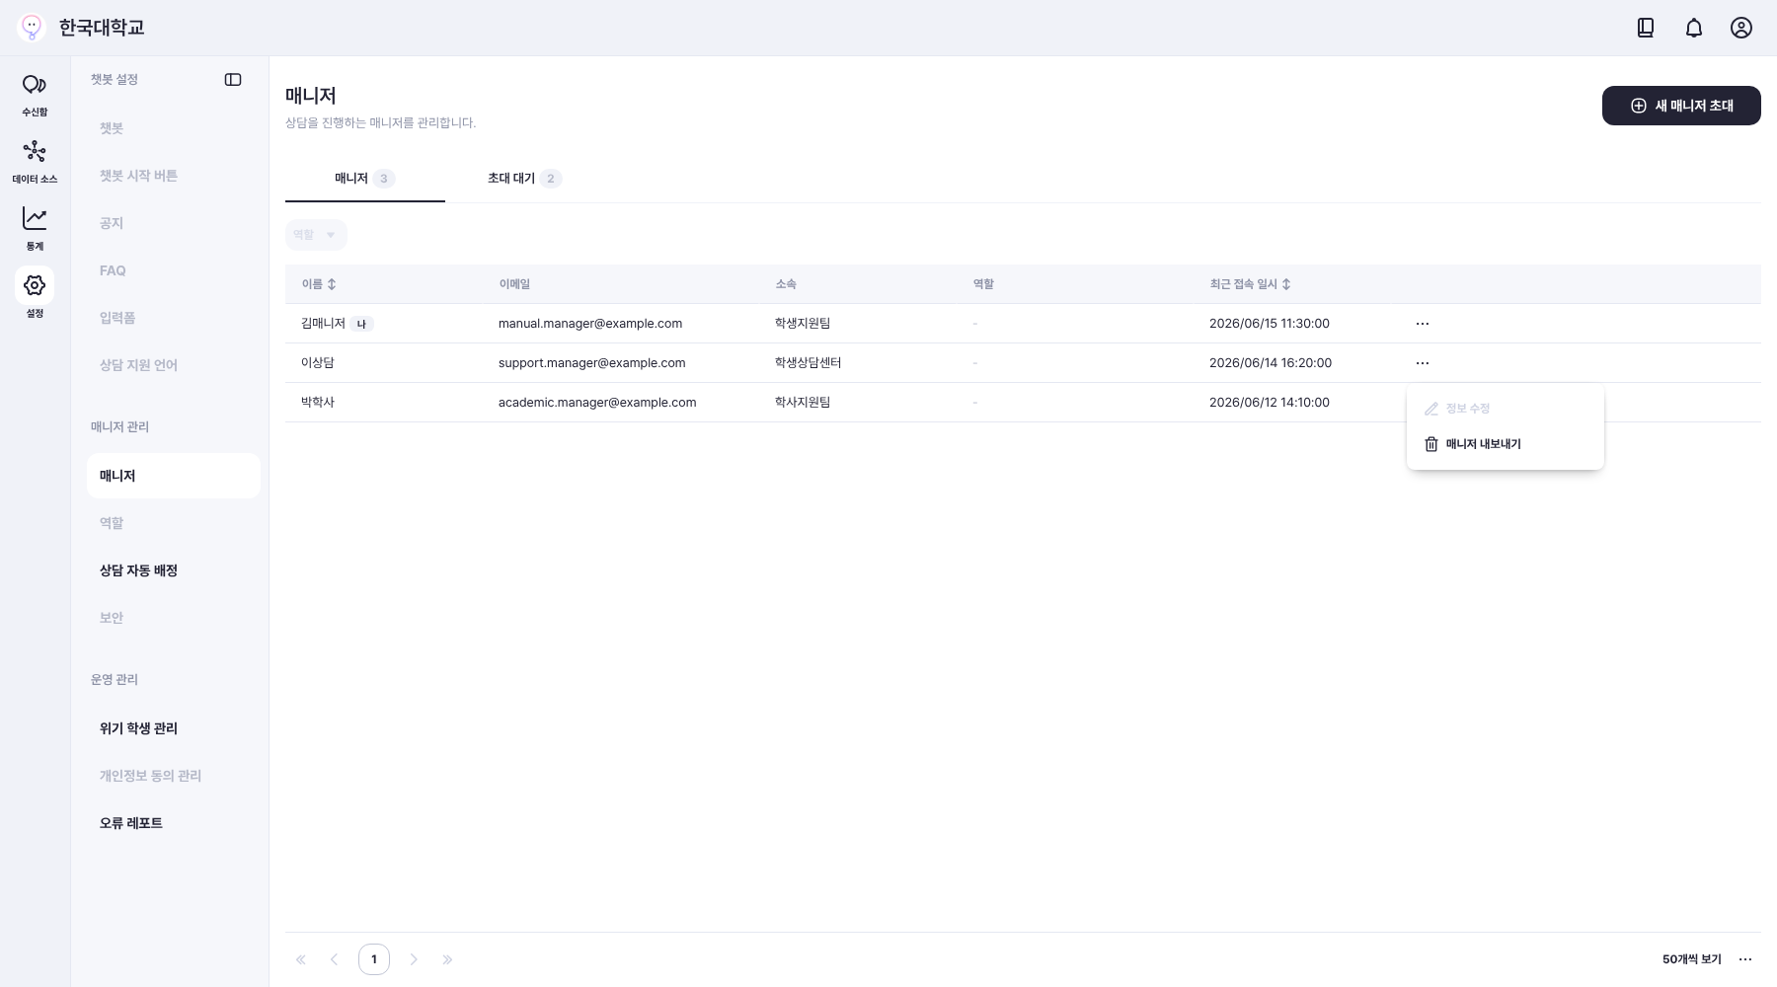Select 매니저 in the sidebar

(x=174, y=476)
